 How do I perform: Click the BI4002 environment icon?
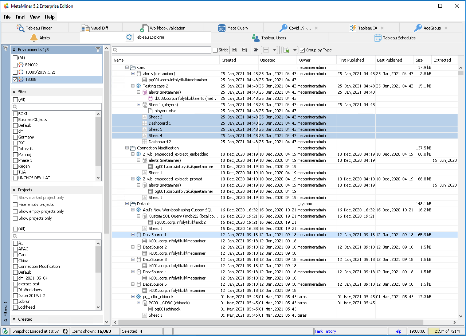(x=21, y=65)
